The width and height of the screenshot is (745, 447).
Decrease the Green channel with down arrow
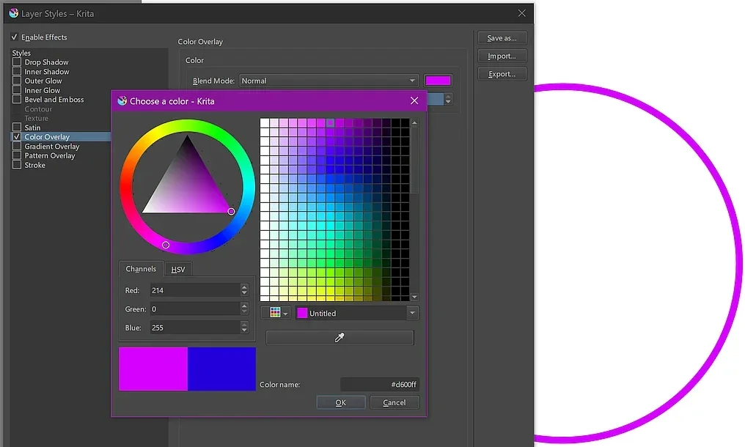point(244,311)
